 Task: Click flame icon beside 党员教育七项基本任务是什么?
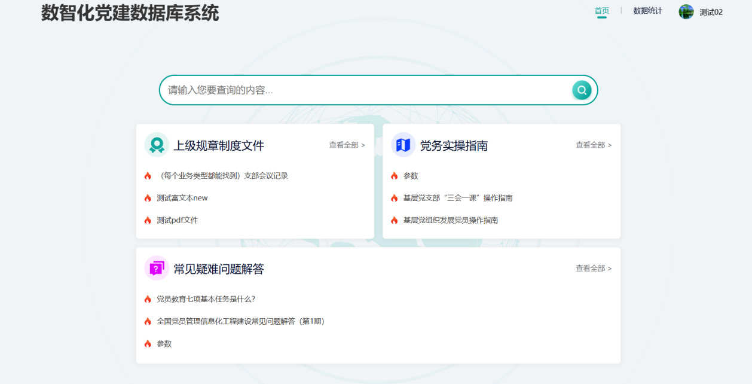tap(148, 299)
